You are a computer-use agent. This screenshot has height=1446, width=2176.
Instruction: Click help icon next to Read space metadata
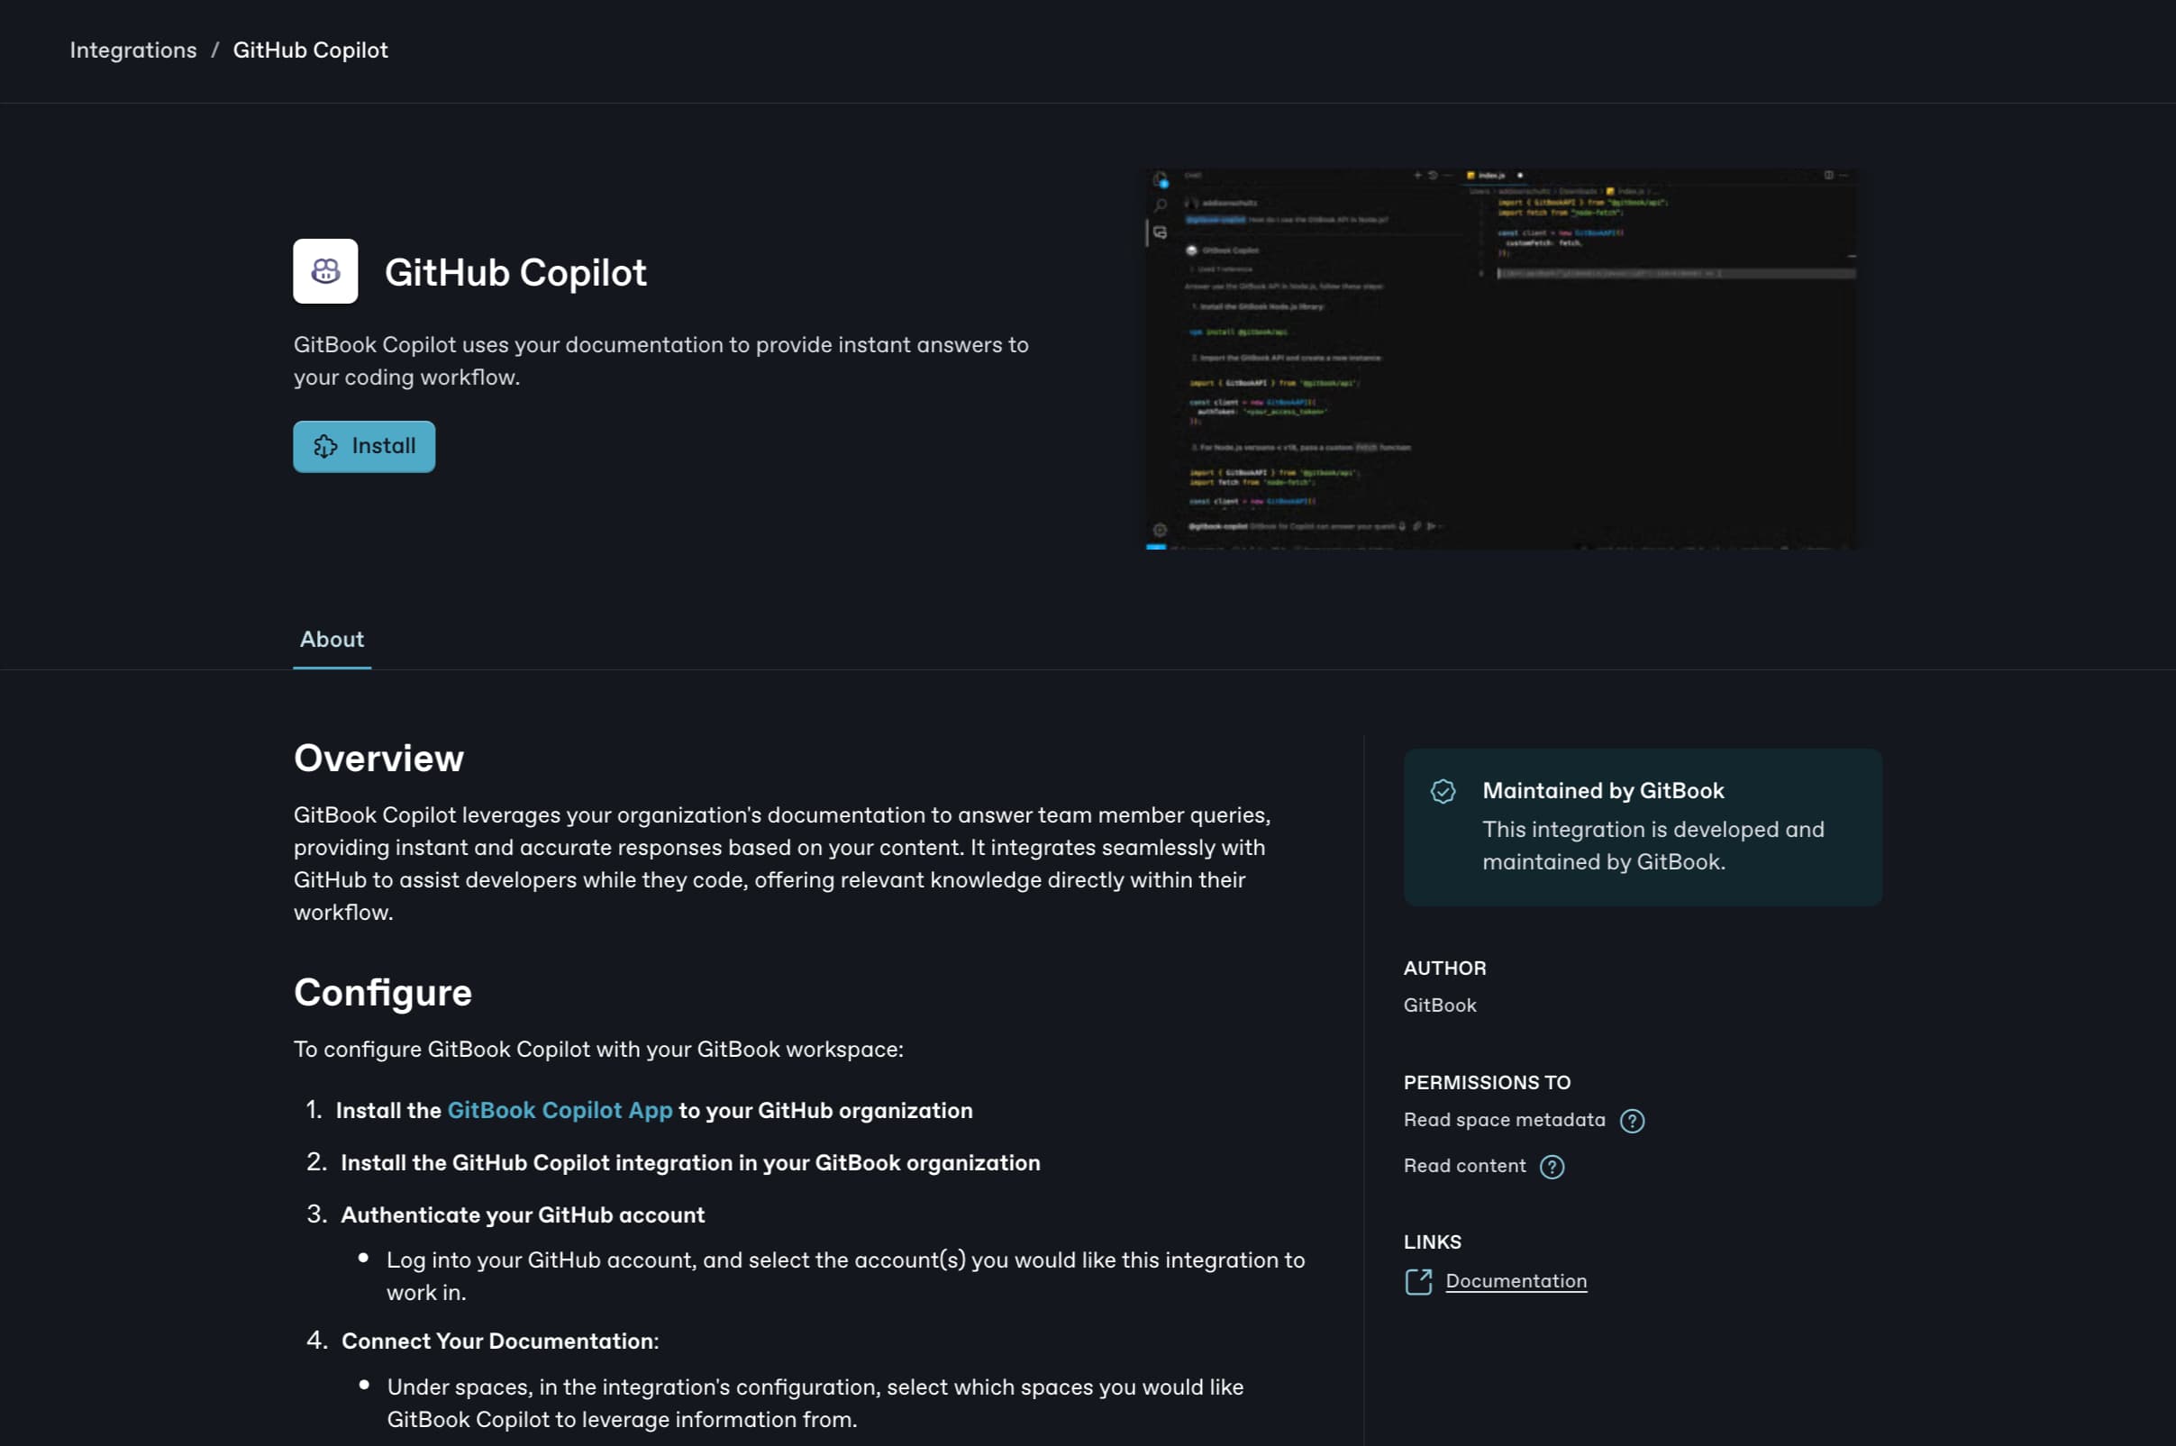click(1631, 1121)
